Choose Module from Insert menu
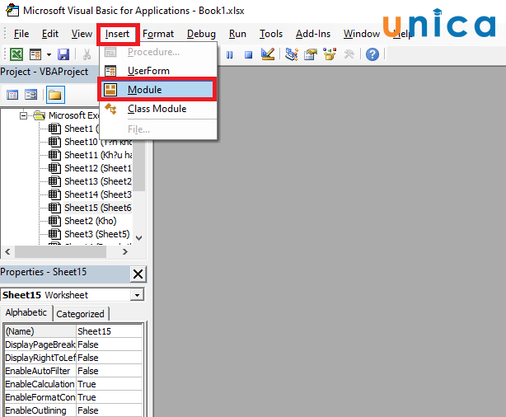506x417 pixels. coord(157,89)
